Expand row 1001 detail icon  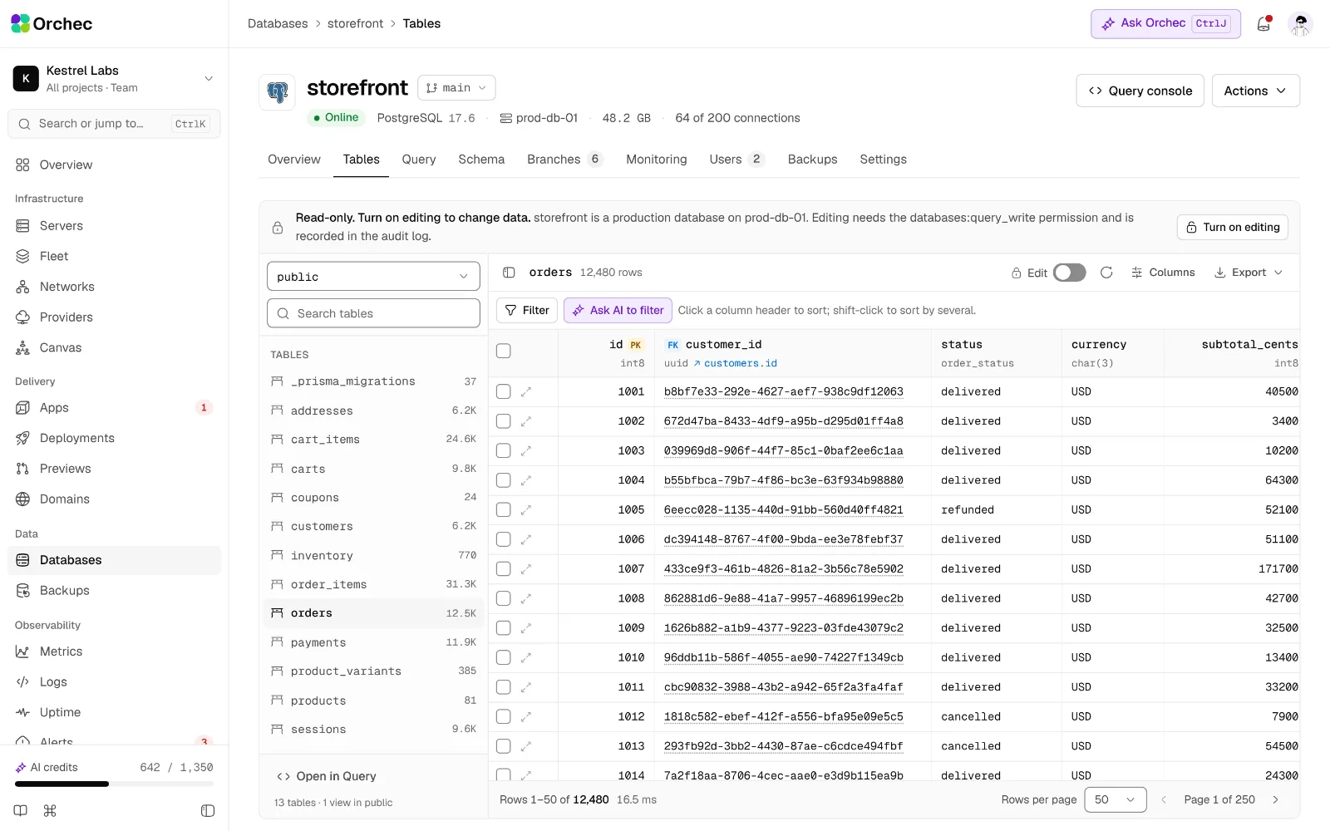point(526,391)
